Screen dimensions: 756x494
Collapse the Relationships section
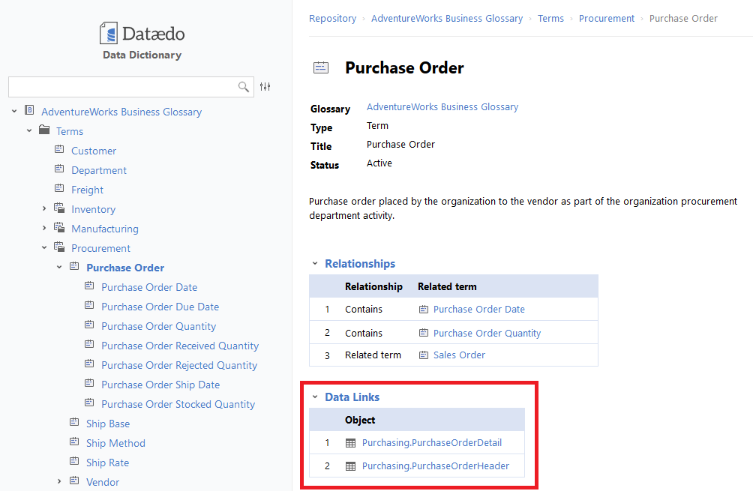tap(315, 264)
